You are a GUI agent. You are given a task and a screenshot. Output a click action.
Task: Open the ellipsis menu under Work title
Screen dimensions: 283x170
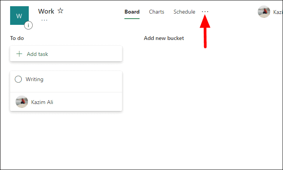(x=44, y=20)
